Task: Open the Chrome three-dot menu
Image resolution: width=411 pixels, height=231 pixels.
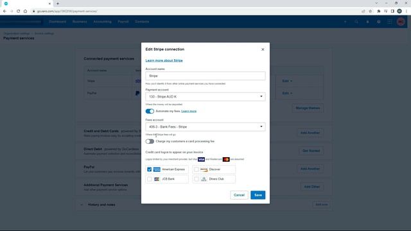Action: point(407,12)
